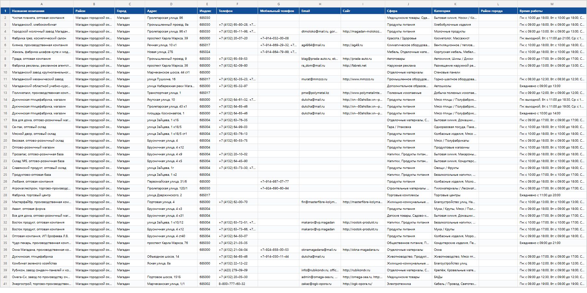The width and height of the screenshot is (587, 293).
Task: Select email 'ra_dom@mail.ru'
Action: click(x=320, y=66)
